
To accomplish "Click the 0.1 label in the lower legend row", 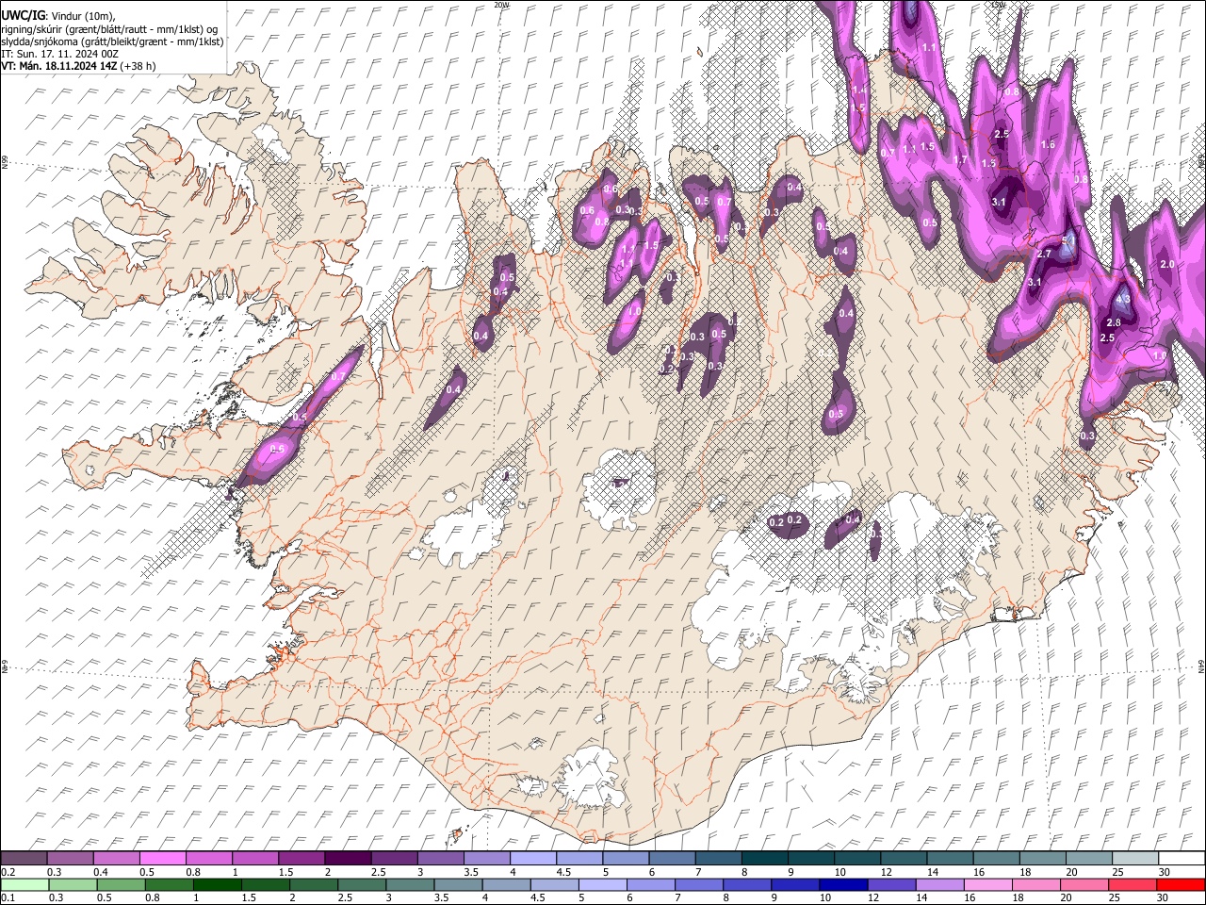I will (8, 897).
